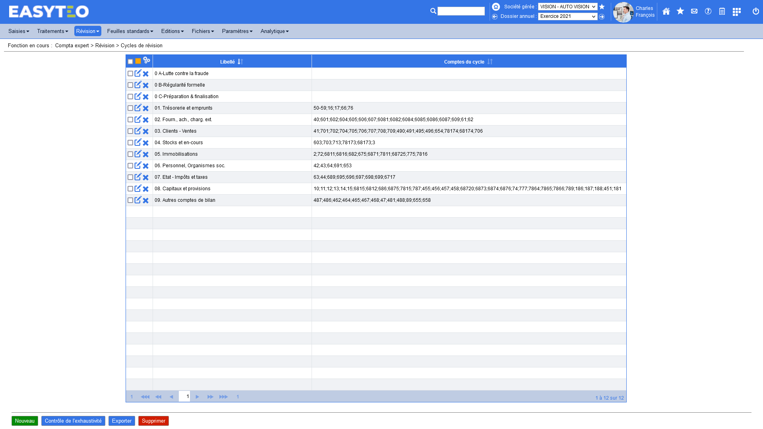Click the power logout icon
Viewport: 763px width, 429px height.
click(x=756, y=12)
